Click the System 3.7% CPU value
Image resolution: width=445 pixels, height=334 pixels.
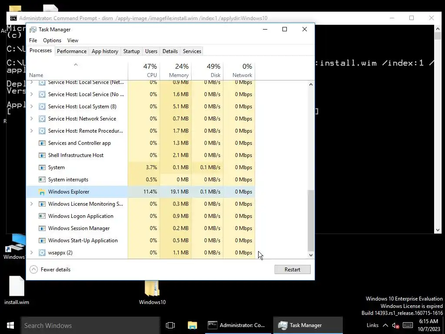click(x=151, y=167)
